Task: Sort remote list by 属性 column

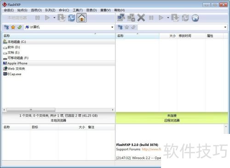Action: [x=214, y=36]
